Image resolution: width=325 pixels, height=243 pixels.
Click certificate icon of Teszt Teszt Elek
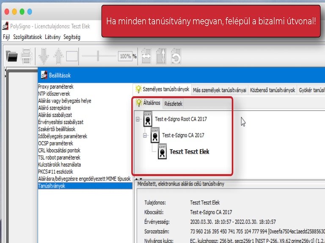[x=162, y=151]
